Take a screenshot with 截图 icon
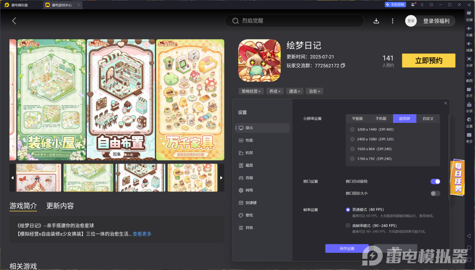The width and height of the screenshot is (475, 270). point(469,77)
